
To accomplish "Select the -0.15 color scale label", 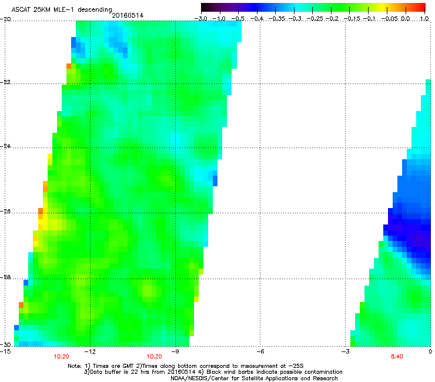I will pyautogui.click(x=352, y=19).
